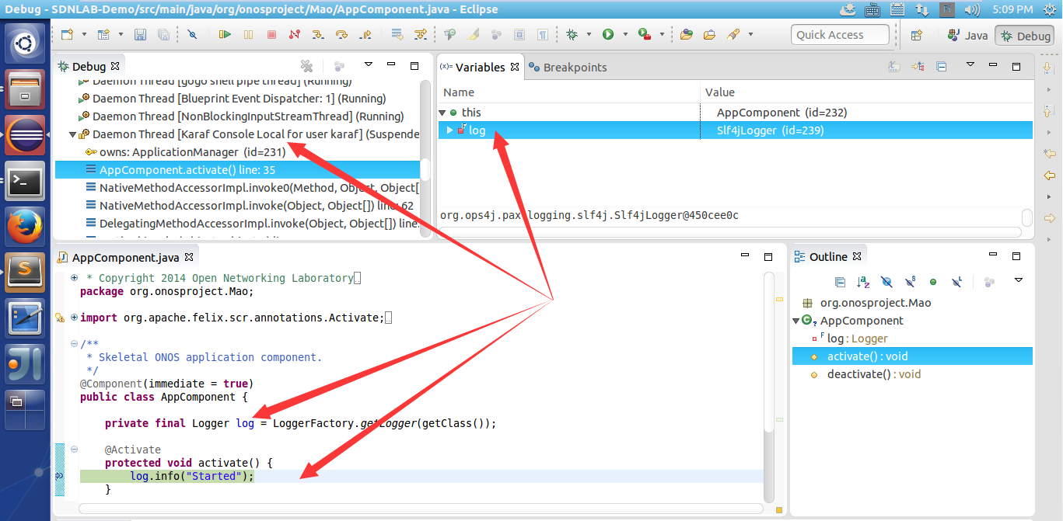
Task: Expand the log variable node
Action: [449, 130]
